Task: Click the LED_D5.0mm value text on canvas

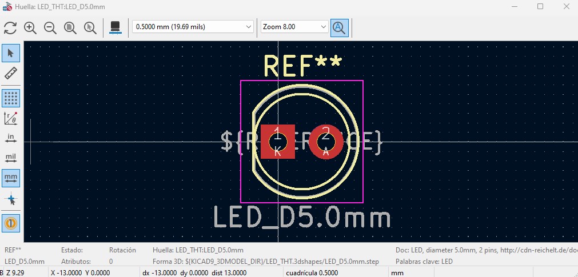Action: coord(301,218)
